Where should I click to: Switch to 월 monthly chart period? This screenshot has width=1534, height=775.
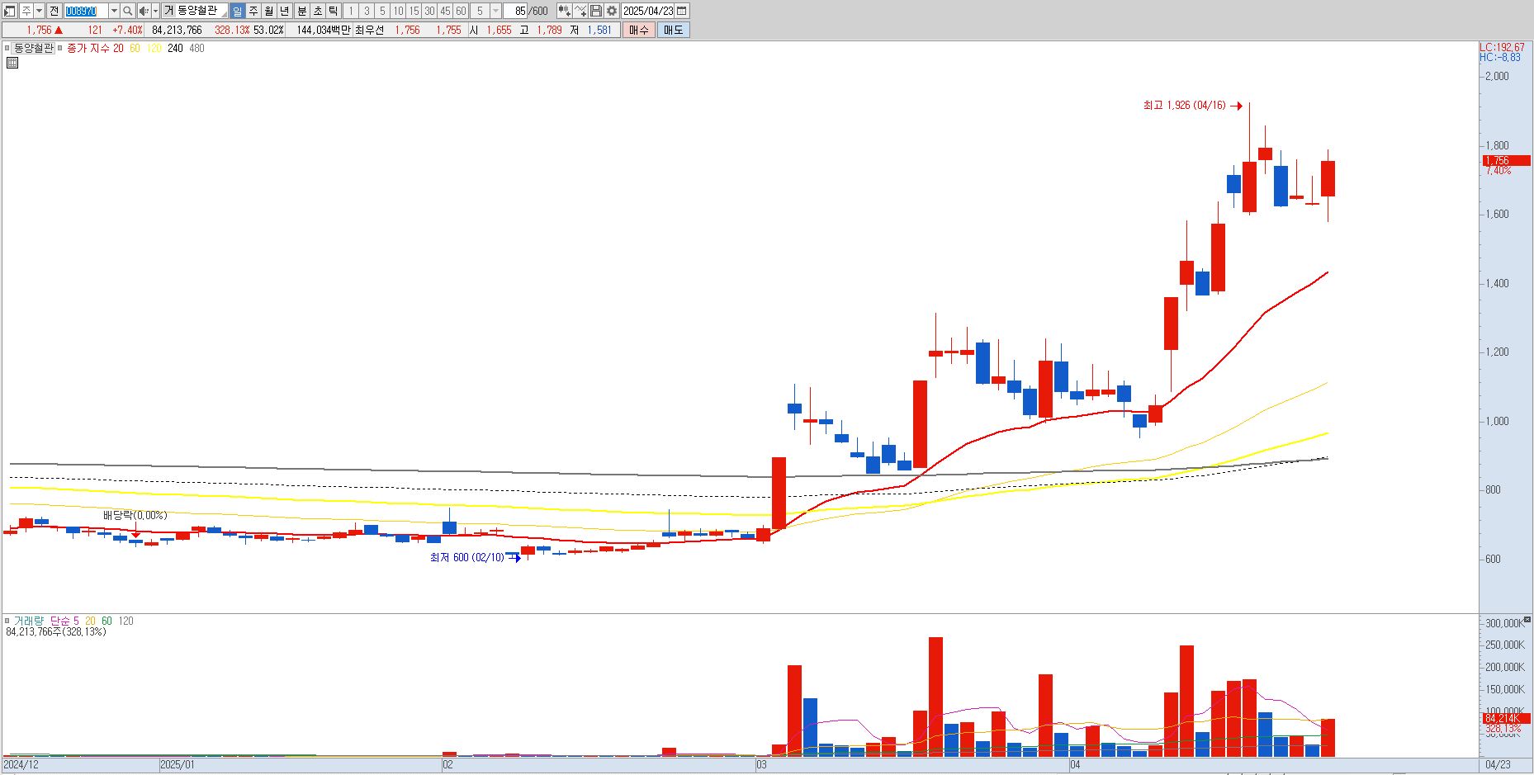pyautogui.click(x=268, y=11)
